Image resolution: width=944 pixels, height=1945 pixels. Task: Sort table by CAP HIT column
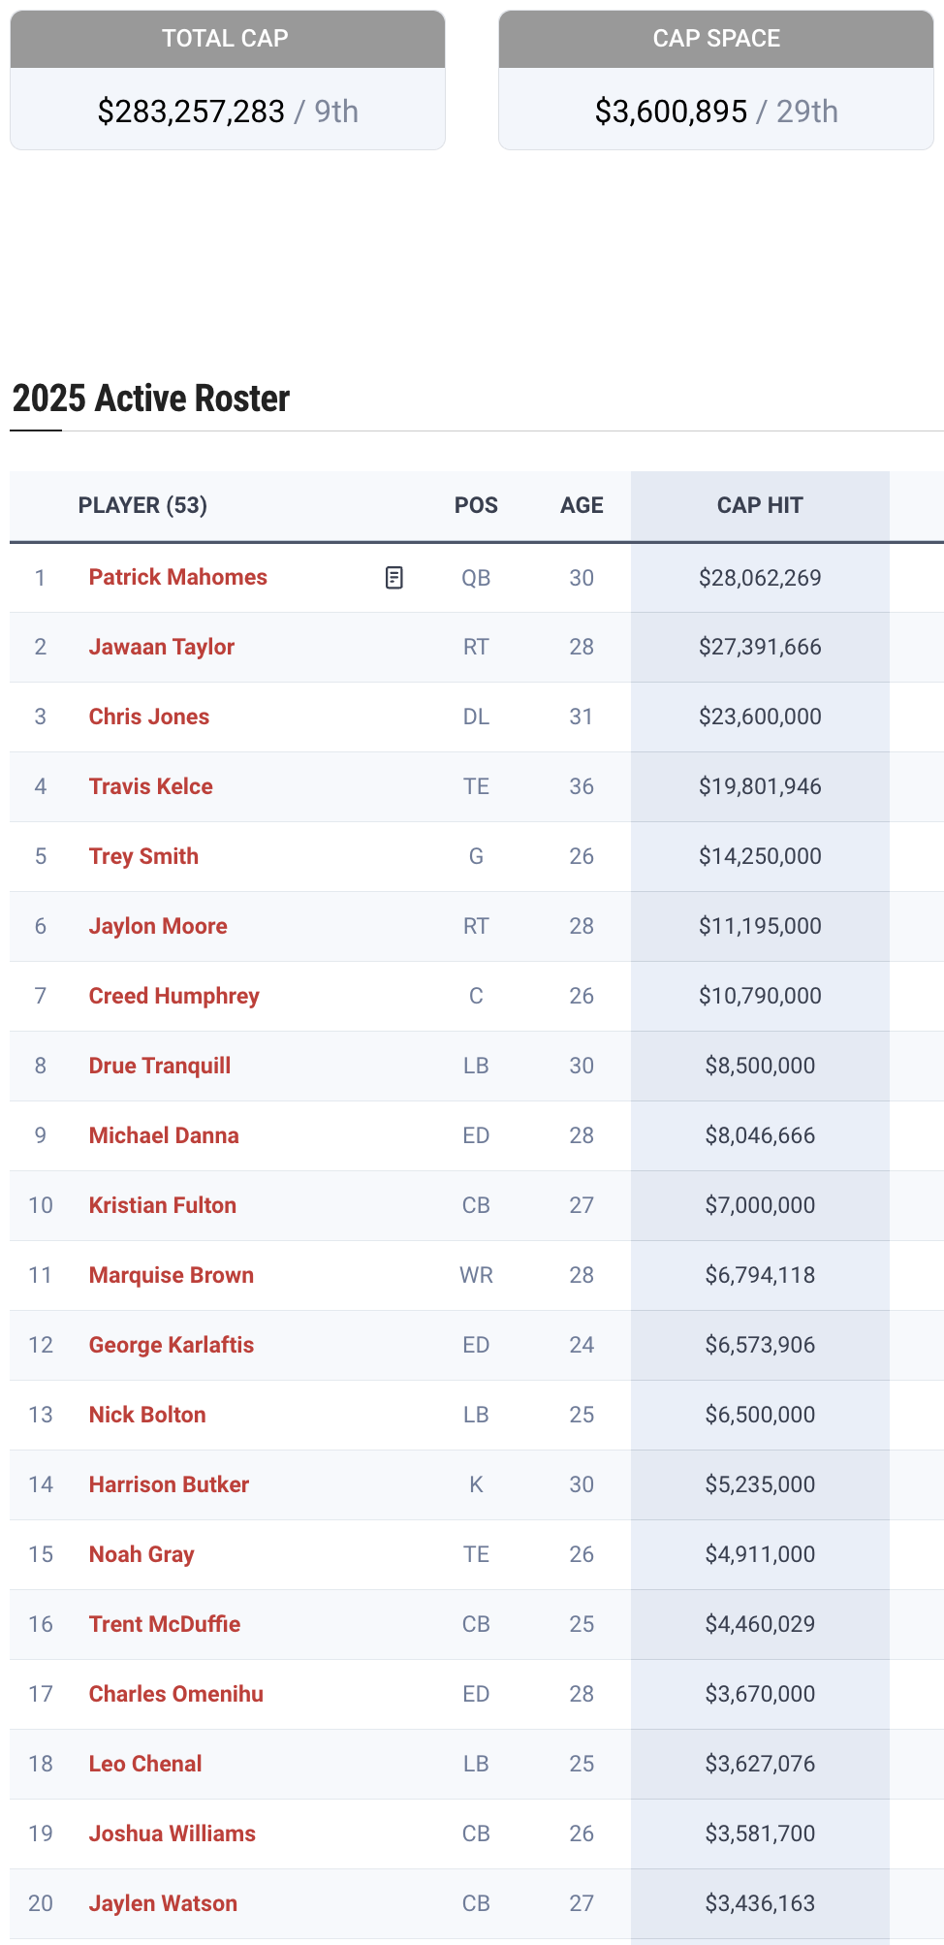point(760,505)
